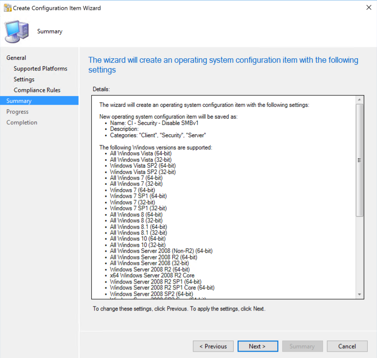Open the Settings wizard step

(24, 79)
